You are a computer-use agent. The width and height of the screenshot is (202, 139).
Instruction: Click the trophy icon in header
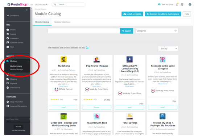pos(182,5)
